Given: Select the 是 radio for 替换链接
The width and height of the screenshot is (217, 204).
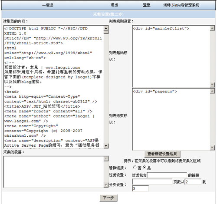Looking at the screenshot, I should (145, 168).
